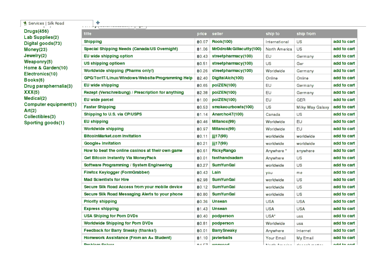Open a new tab with the plus icon

97,22
